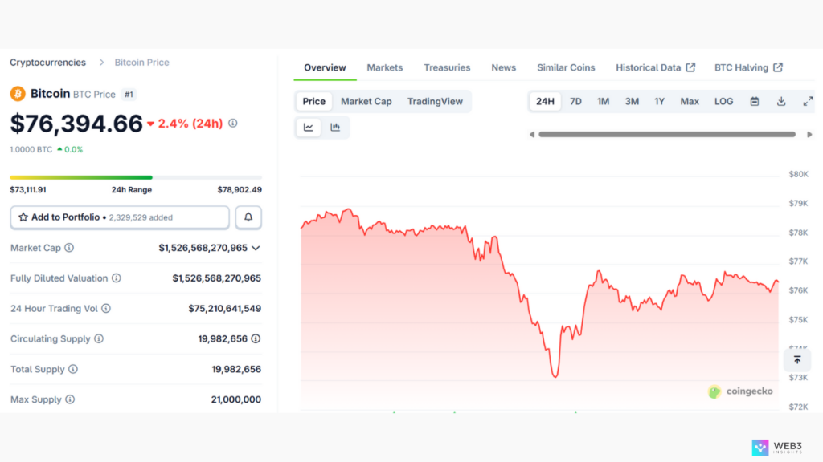Open the Treasuries tab
The height and width of the screenshot is (462, 823).
447,67
